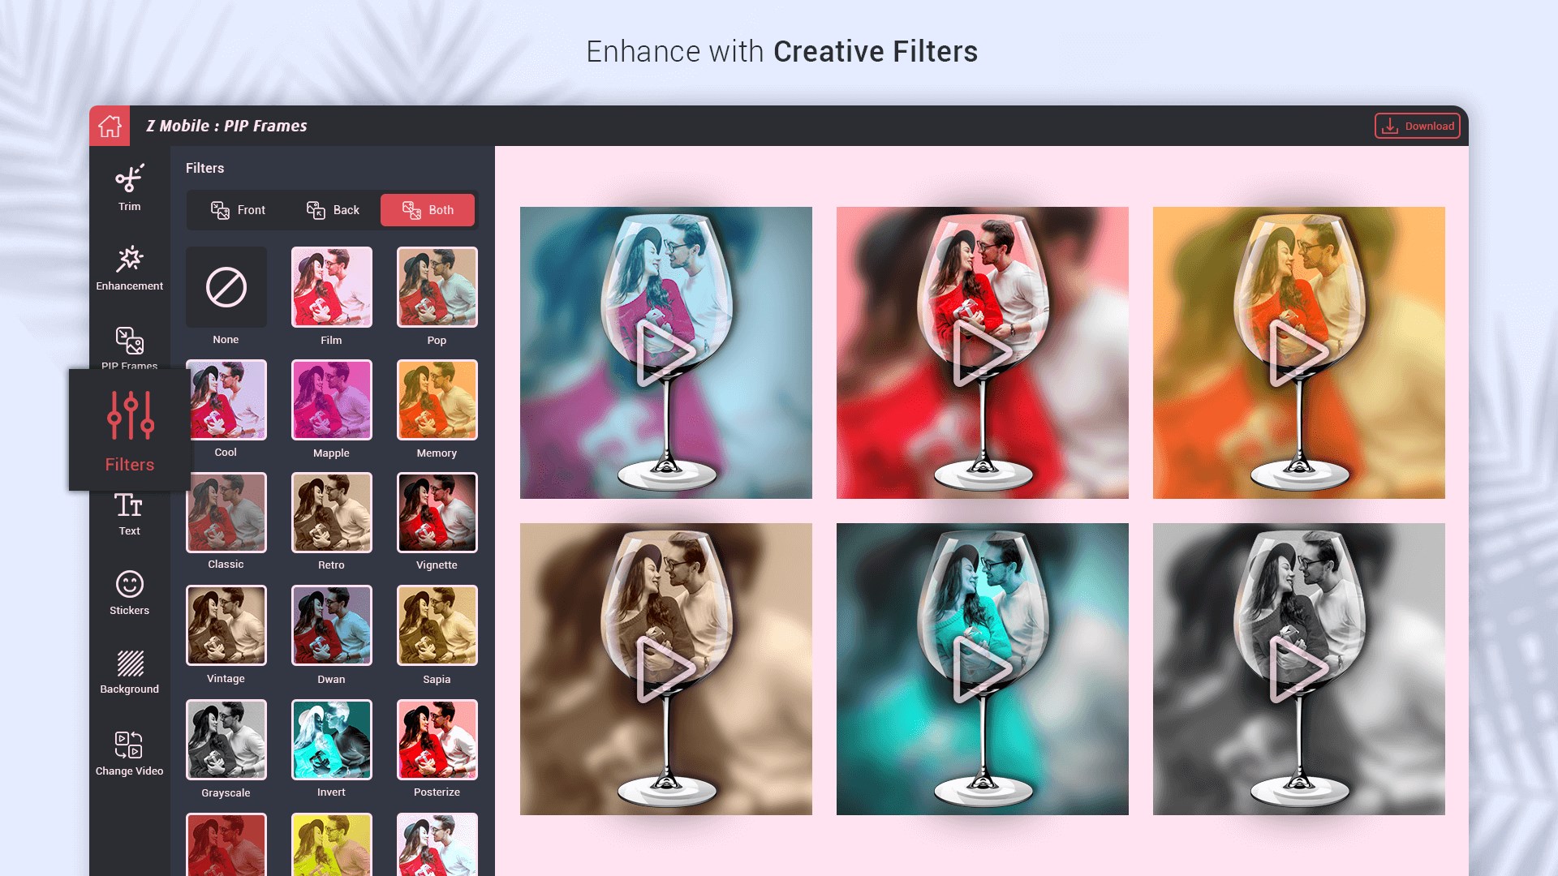Image resolution: width=1558 pixels, height=876 pixels.
Task: Select the Vignette filter thumbnail
Action: [x=437, y=513]
